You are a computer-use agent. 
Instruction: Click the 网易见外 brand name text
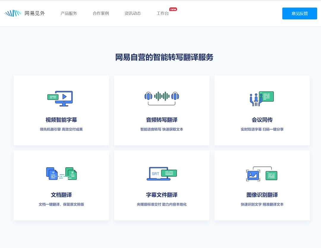tap(34, 13)
